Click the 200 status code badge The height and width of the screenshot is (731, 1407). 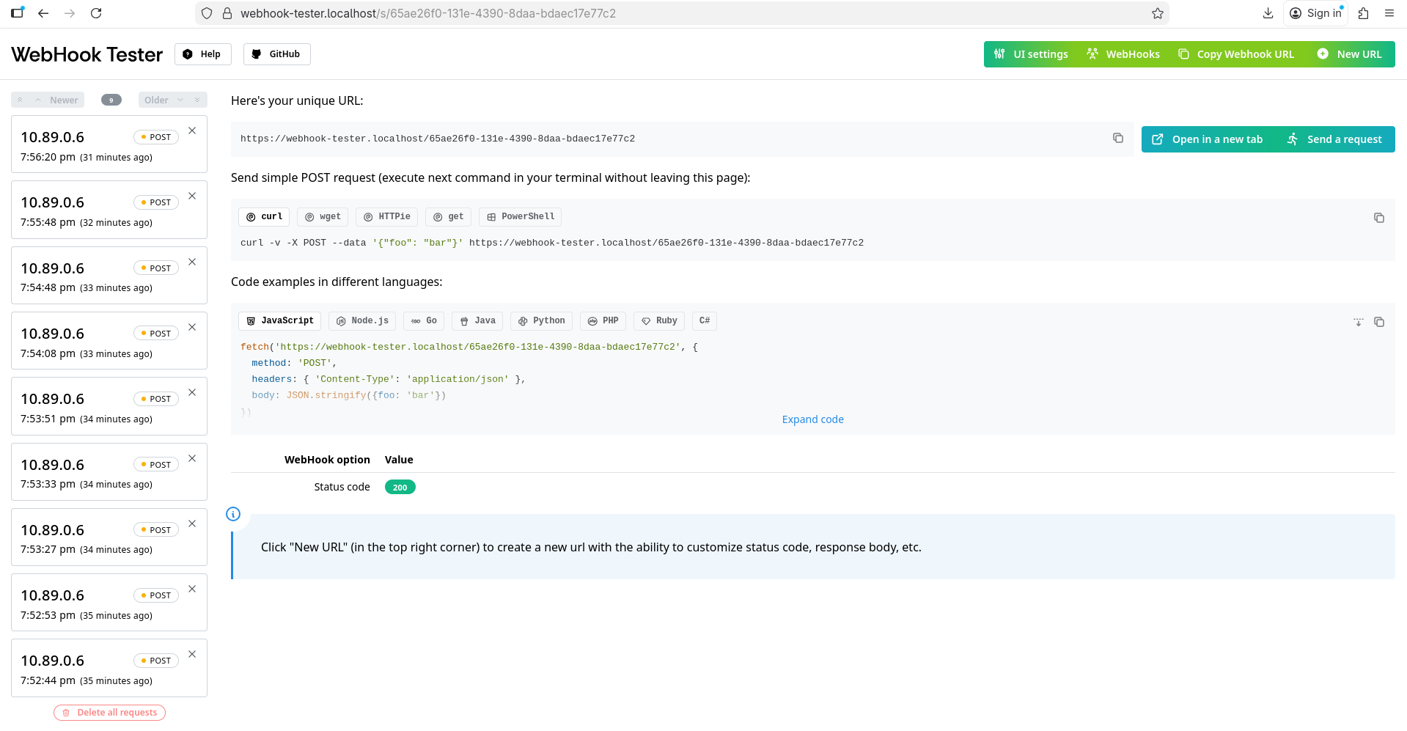(400, 488)
